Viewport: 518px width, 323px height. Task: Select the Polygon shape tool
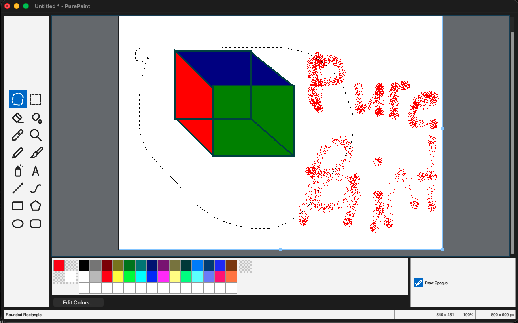pos(36,206)
